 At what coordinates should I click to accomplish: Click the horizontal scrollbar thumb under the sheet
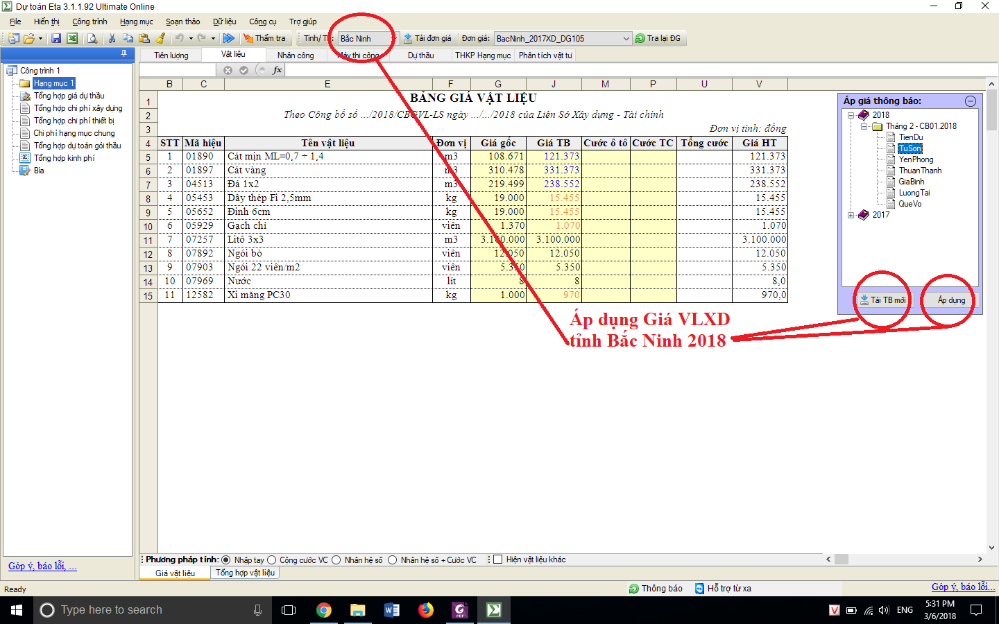[x=842, y=560]
